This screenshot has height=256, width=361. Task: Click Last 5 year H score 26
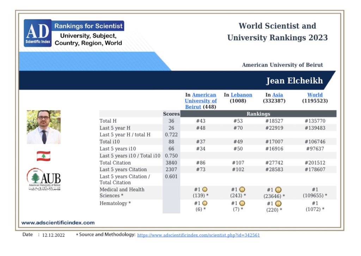coord(171,128)
